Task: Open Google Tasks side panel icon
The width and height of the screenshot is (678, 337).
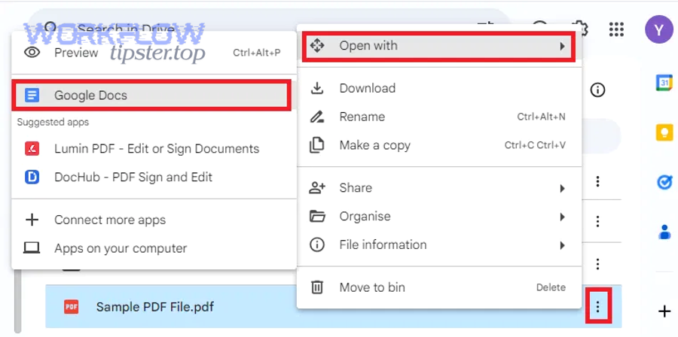Action: pyautogui.click(x=664, y=182)
